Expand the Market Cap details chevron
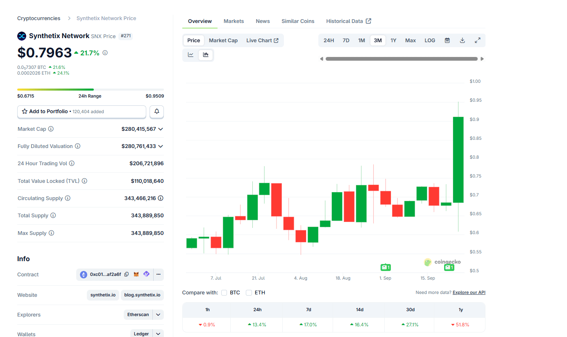This screenshot has height=337, width=567. (161, 129)
